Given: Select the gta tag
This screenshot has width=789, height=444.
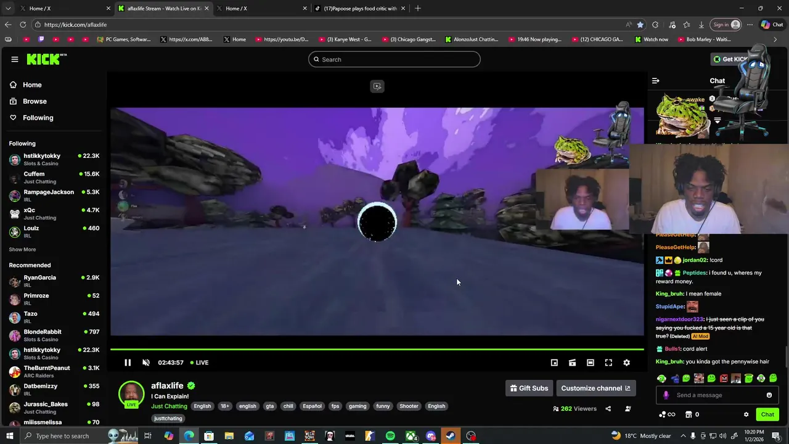Looking at the screenshot, I should (x=269, y=406).
